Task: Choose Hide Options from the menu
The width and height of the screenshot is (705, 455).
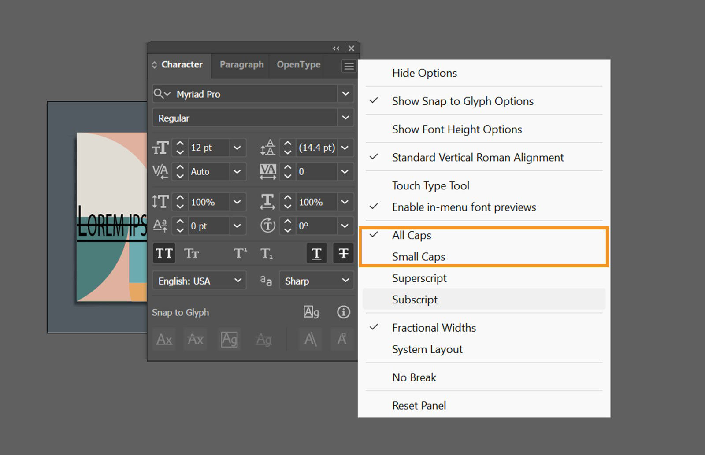Action: point(484,73)
